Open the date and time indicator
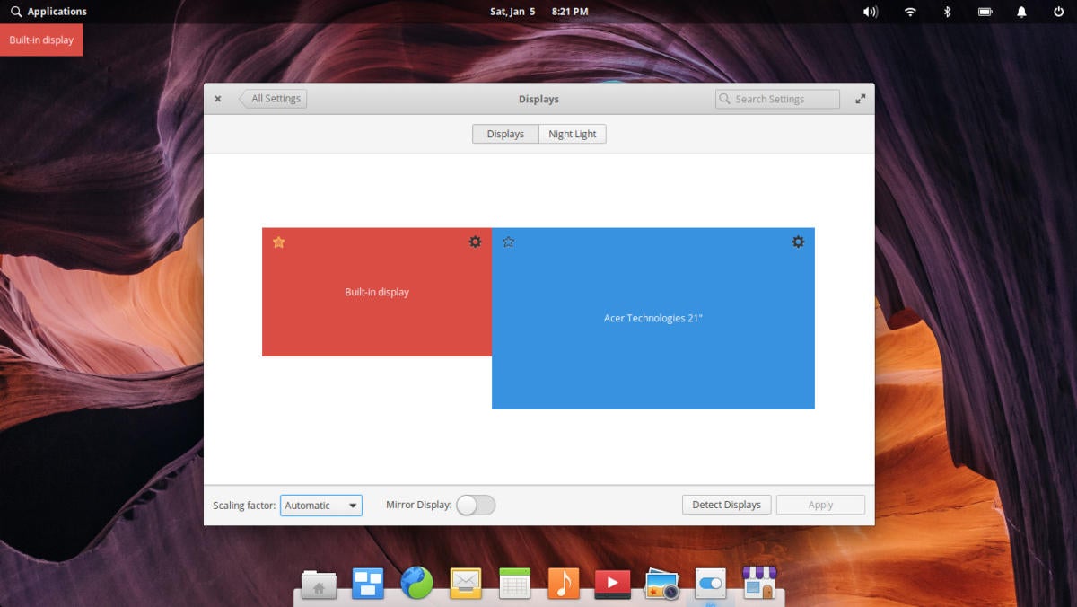Screen dimensions: 1077x607 click(539, 12)
